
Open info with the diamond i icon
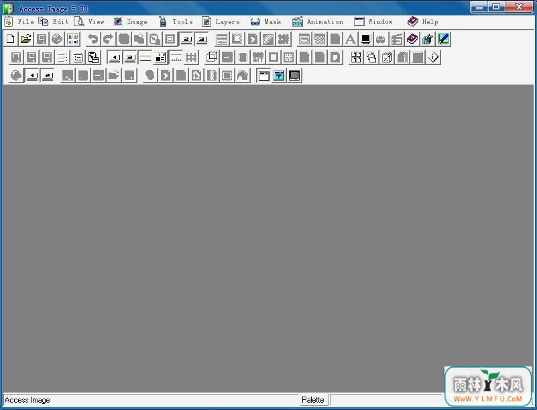[x=433, y=57]
